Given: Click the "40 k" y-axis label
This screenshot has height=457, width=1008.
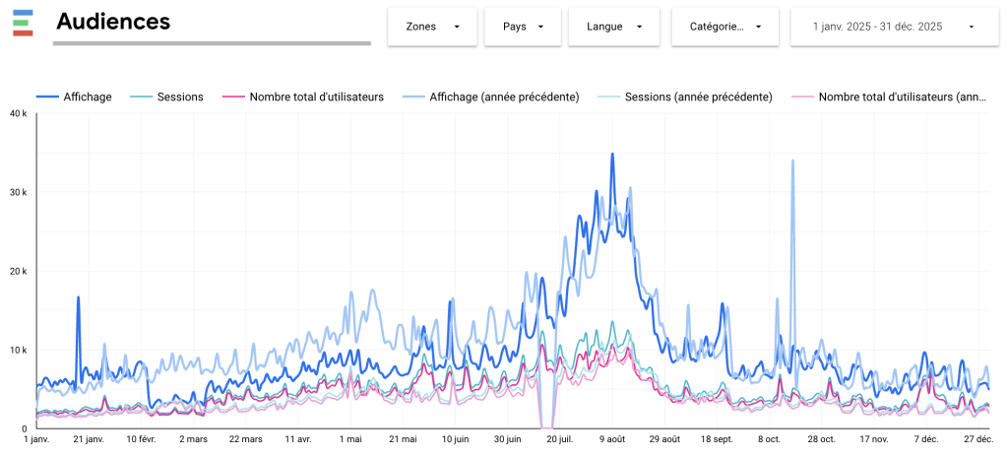Looking at the screenshot, I should (18, 114).
